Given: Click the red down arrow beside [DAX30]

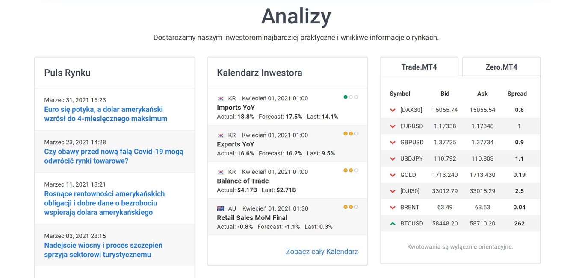Looking at the screenshot, I should [x=393, y=110].
